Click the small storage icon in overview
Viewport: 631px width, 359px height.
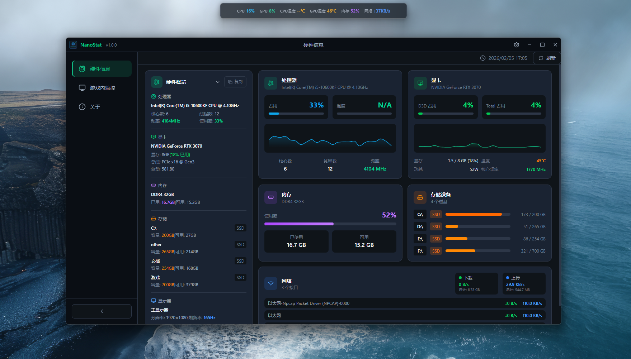pyautogui.click(x=154, y=219)
